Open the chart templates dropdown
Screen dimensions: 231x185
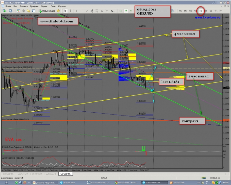pyautogui.click(x=173, y=11)
